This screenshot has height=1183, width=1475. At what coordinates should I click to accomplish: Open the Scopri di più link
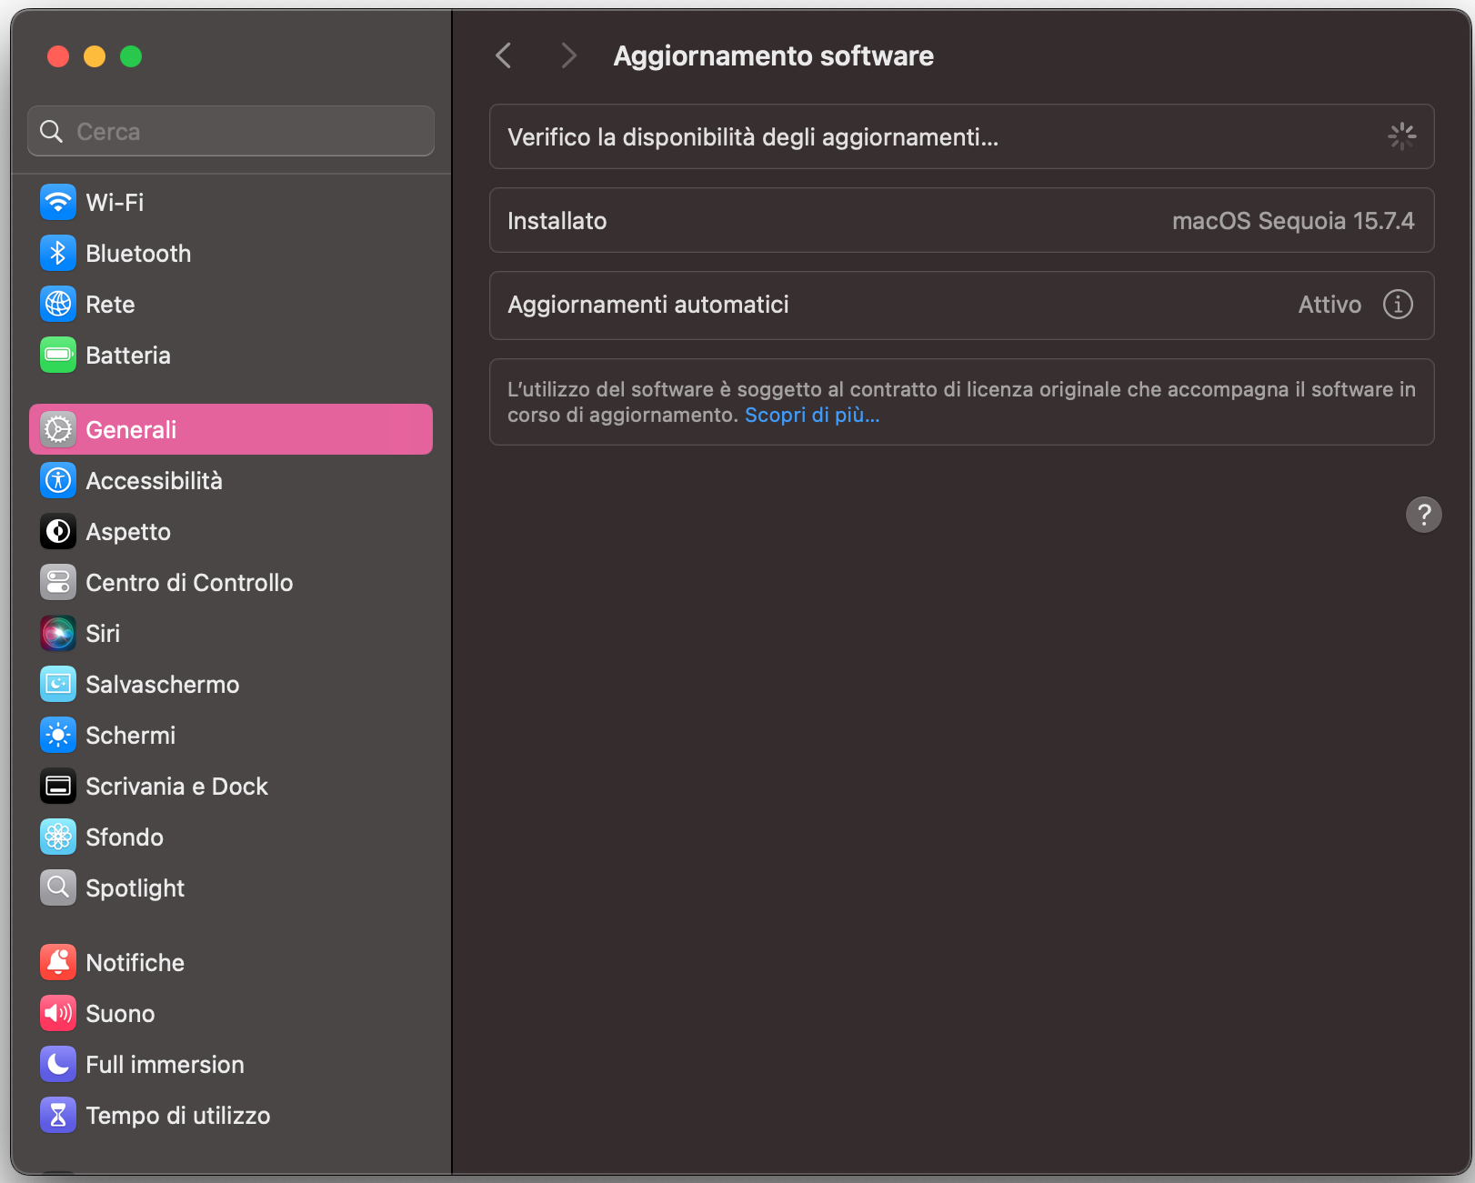click(x=812, y=415)
